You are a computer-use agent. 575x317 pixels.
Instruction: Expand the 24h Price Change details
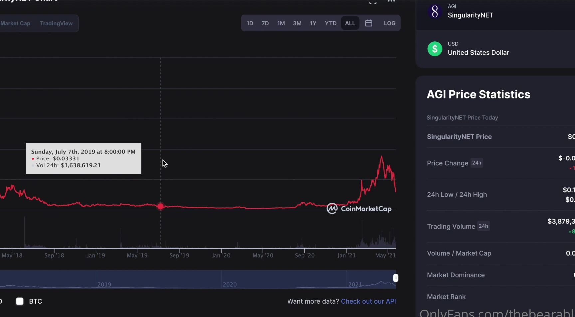click(x=477, y=163)
